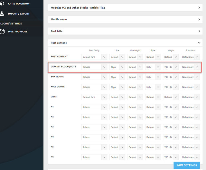Open H4 transform dropdown
The height and width of the screenshot is (170, 206).
190,137
